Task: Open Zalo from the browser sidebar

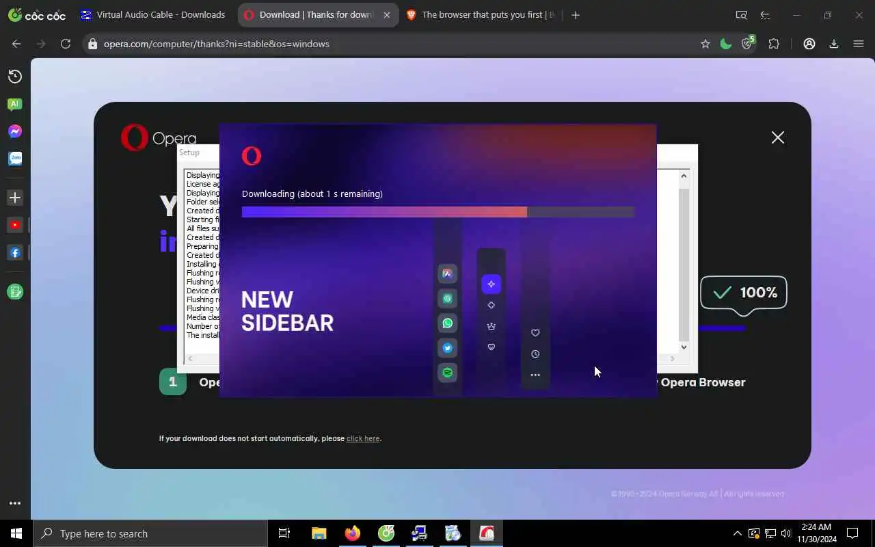Action: tap(15, 159)
